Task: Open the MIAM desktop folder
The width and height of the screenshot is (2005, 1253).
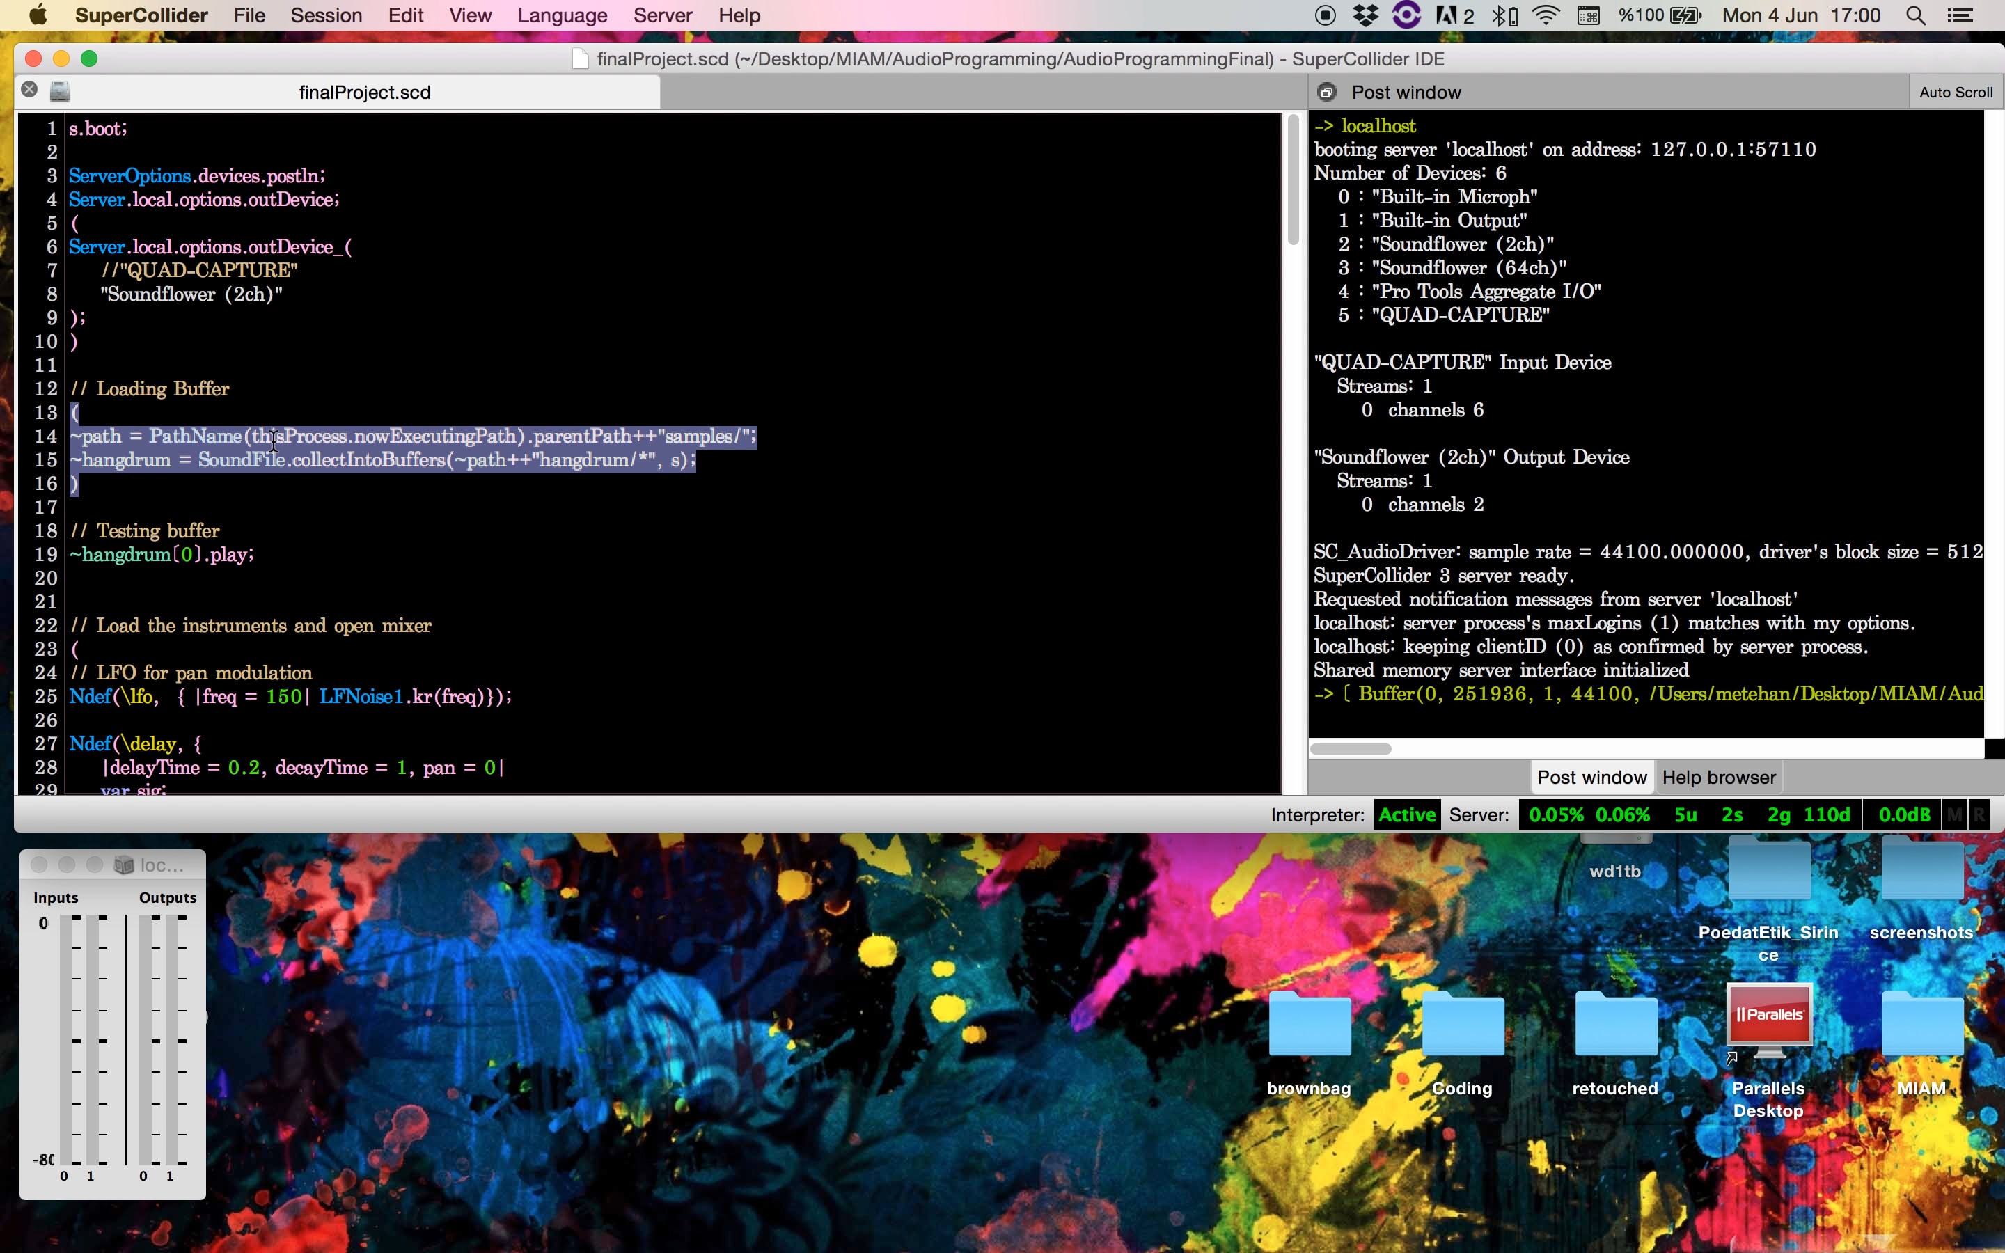Action: point(1922,1024)
